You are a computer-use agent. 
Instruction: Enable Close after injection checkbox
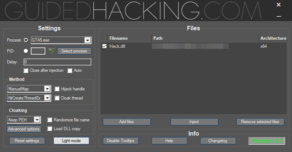coord(26,70)
